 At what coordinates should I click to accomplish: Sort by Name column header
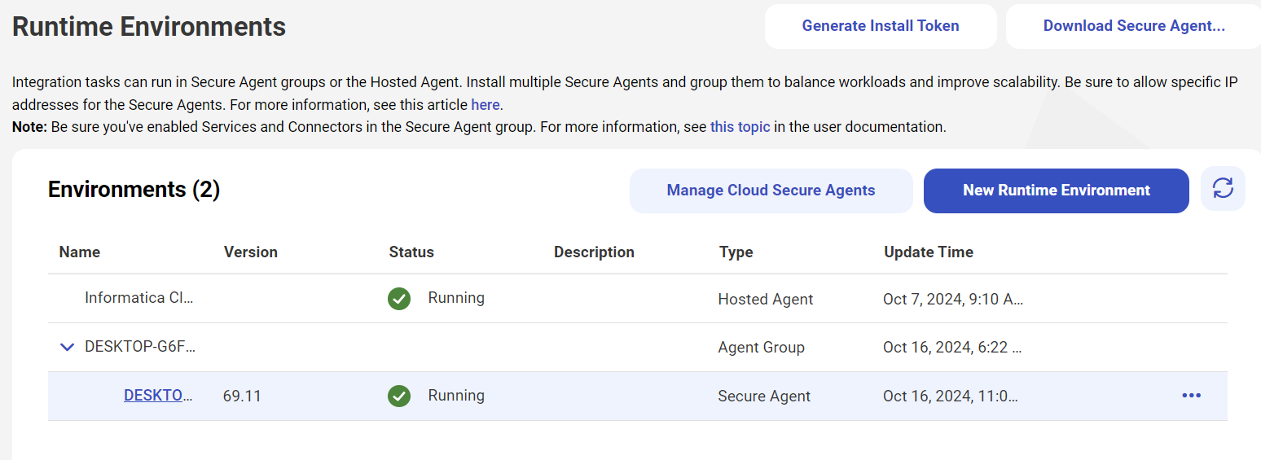coord(80,252)
